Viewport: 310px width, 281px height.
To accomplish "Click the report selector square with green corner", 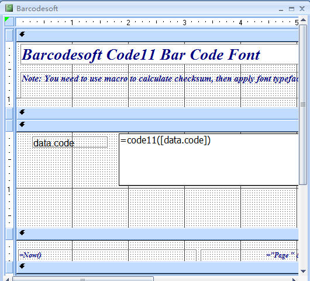I will click(9, 22).
